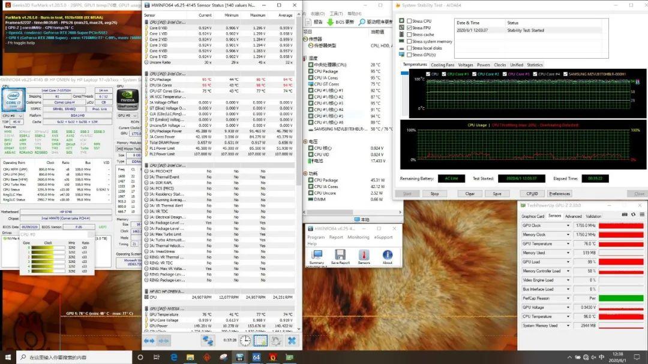Enable the Stress GPU(s) checkbox

[x=409, y=55]
